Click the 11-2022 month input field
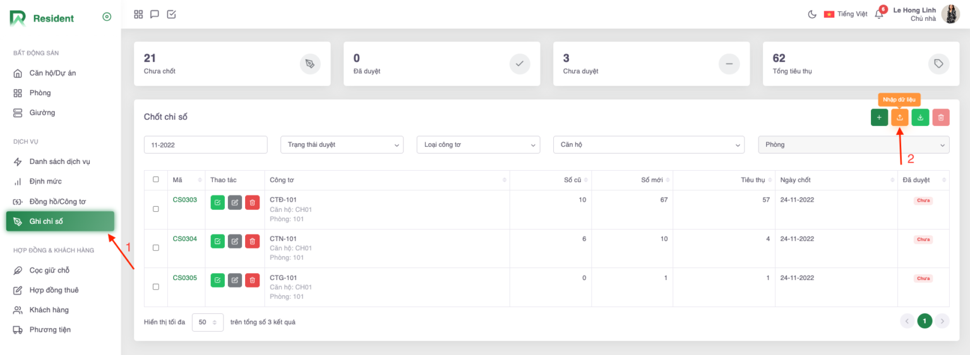The width and height of the screenshot is (970, 355). pyautogui.click(x=205, y=144)
